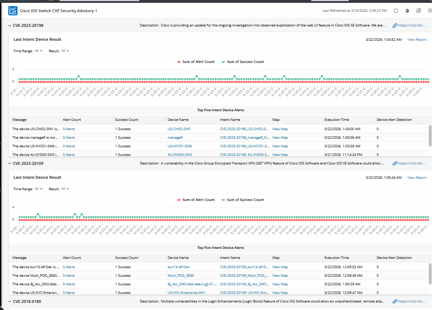
Task: Collapse the CVE-2023-20109 section
Action: [9, 163]
